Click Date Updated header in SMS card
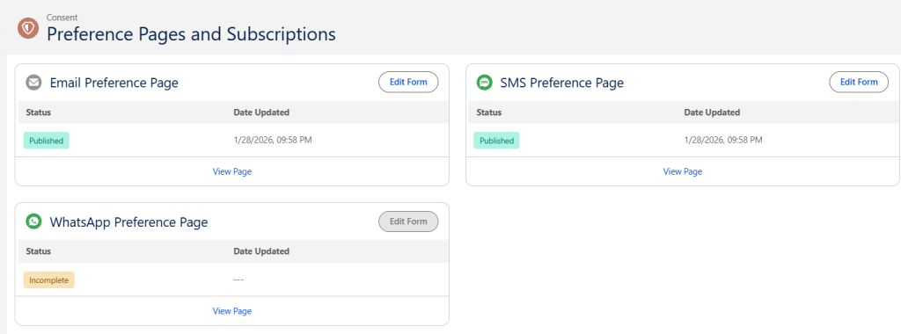The height and width of the screenshot is (334, 901). pos(712,113)
